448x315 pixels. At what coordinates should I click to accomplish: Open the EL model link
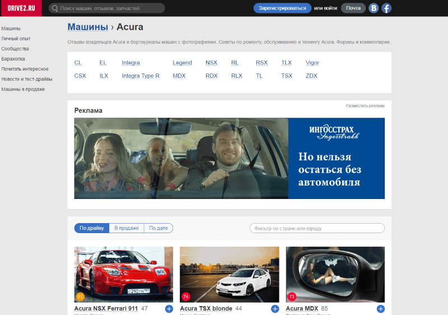point(103,63)
